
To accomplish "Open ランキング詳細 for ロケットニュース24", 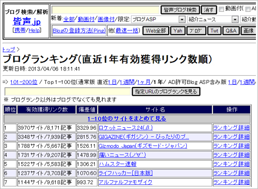I will [x=231, y=128].
